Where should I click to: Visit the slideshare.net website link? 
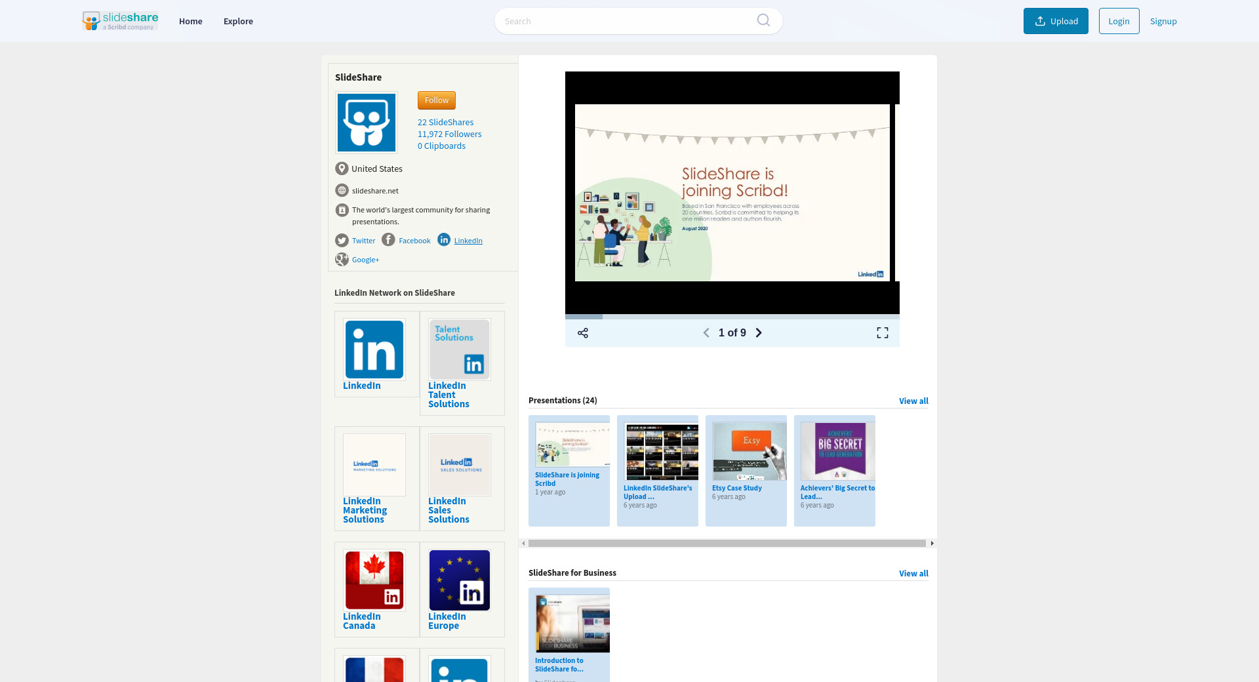375,191
